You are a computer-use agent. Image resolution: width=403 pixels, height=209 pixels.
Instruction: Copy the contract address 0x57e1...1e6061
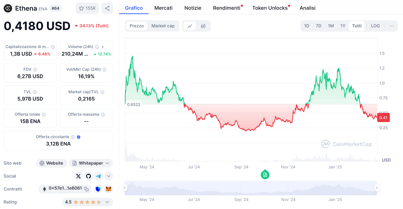pos(86,189)
